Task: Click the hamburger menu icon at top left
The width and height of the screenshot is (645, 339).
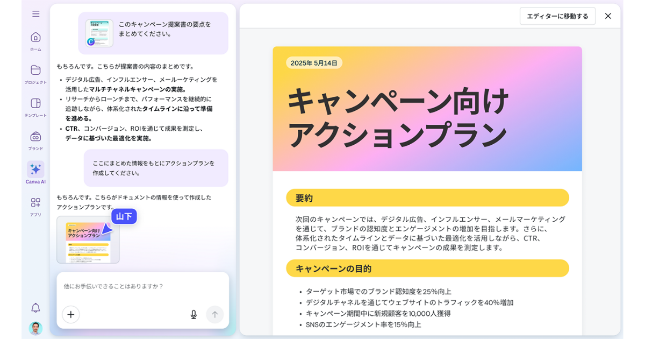Action: tap(35, 13)
